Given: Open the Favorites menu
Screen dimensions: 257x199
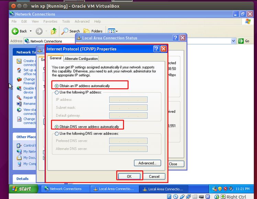Looking at the screenshot, I should 50,21.
